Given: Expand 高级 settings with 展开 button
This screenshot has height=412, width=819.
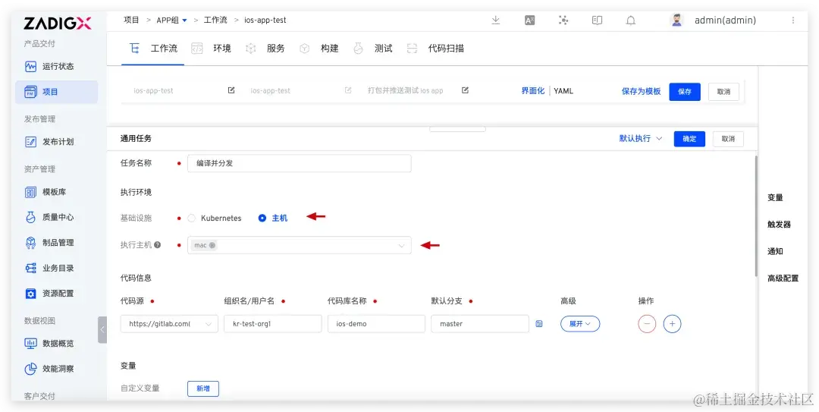Looking at the screenshot, I should click(x=580, y=324).
